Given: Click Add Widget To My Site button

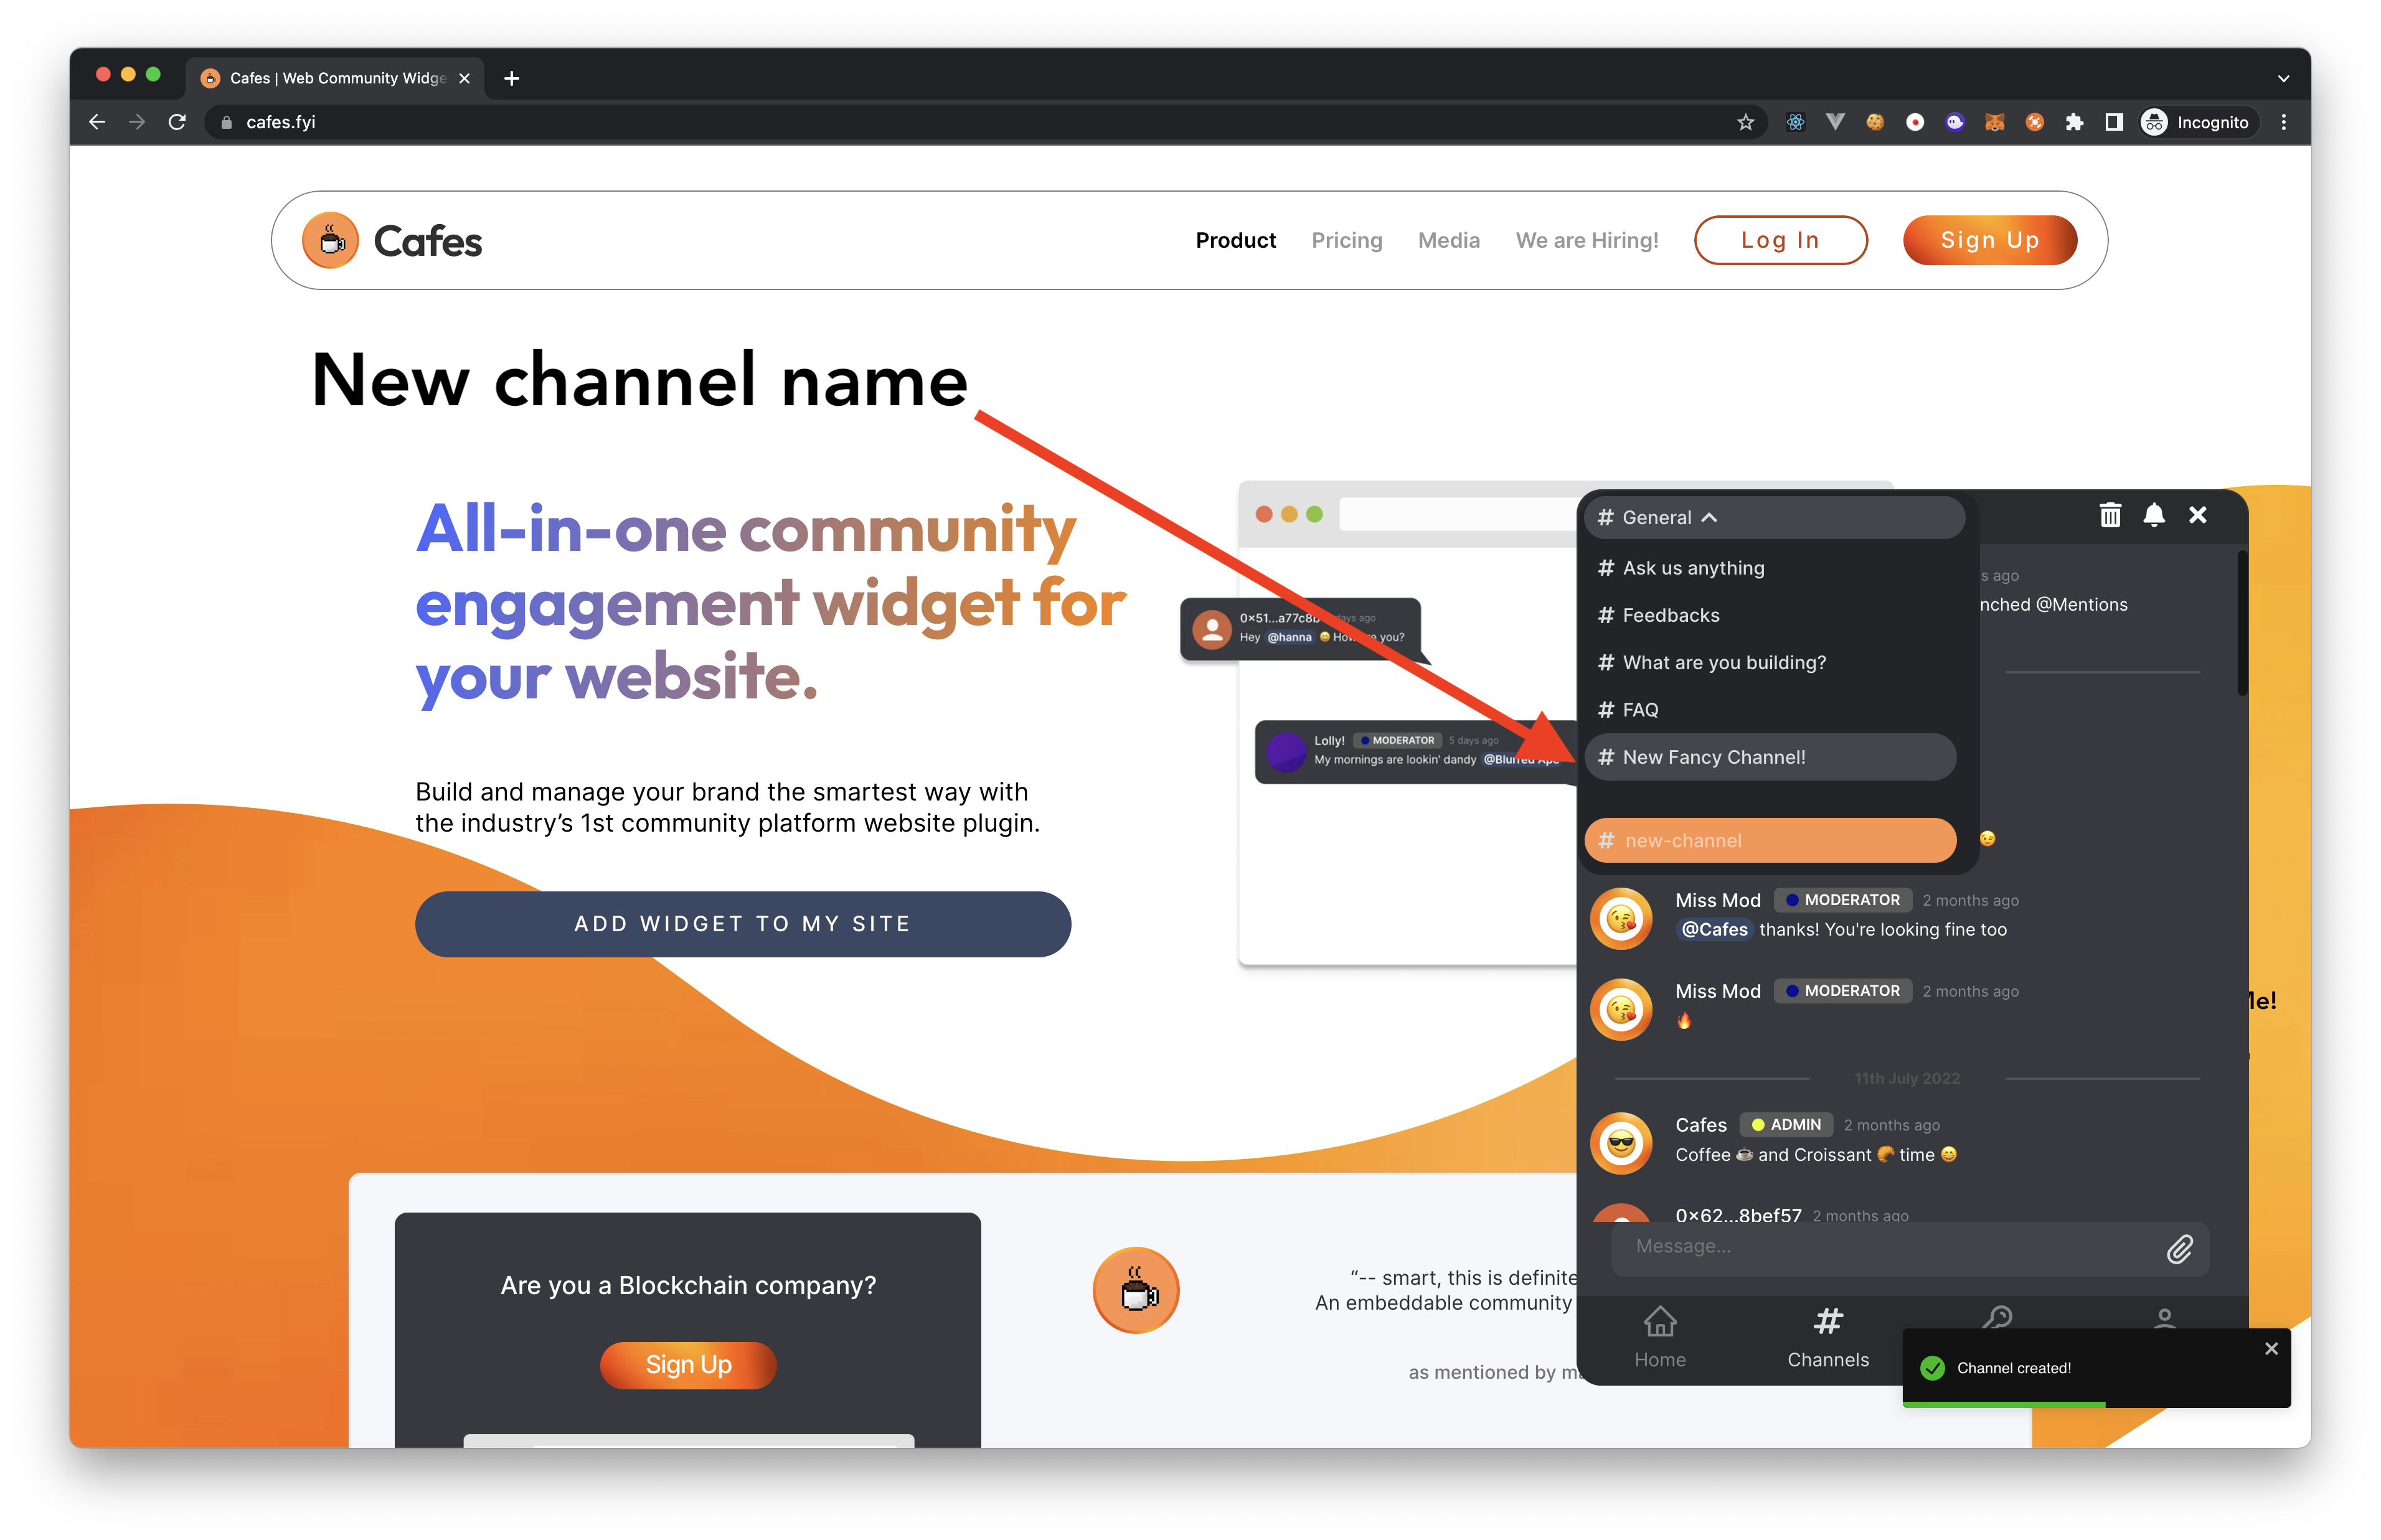Looking at the screenshot, I should click(x=742, y=924).
